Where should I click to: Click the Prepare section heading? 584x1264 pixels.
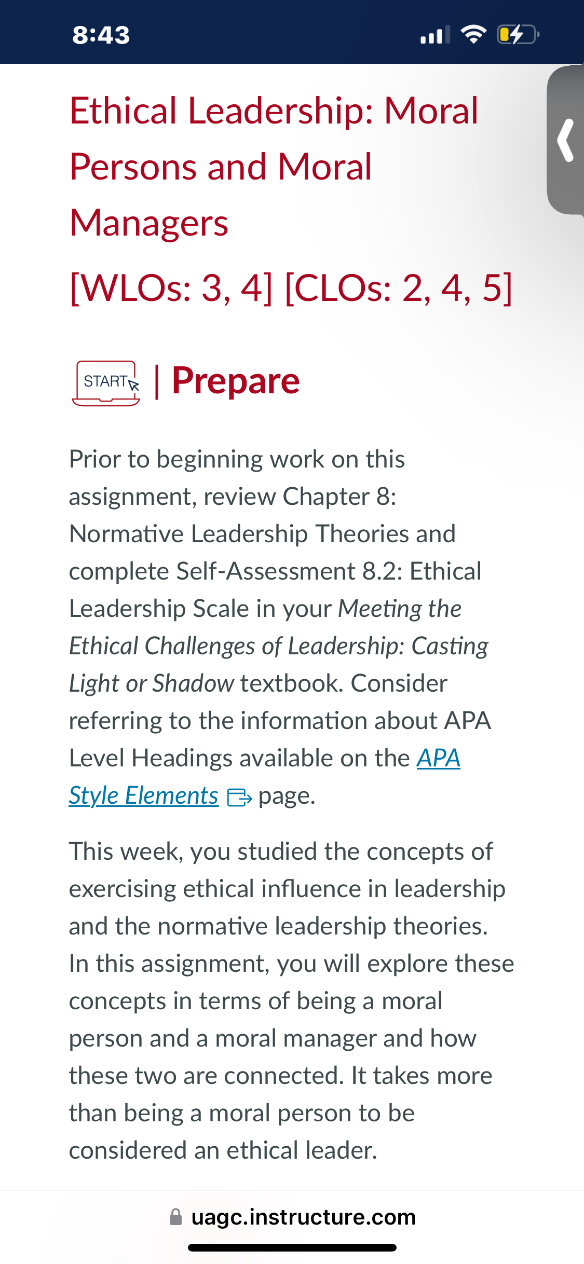click(x=236, y=381)
